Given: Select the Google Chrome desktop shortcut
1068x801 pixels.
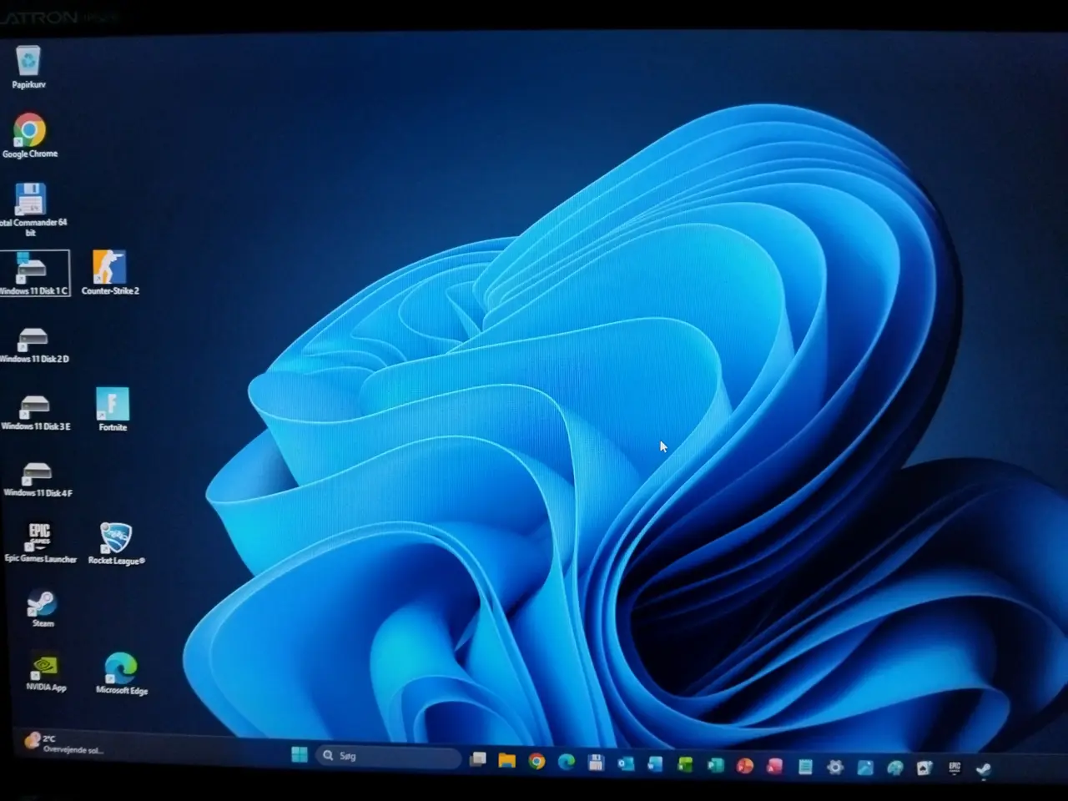Looking at the screenshot, I should pos(29,136).
